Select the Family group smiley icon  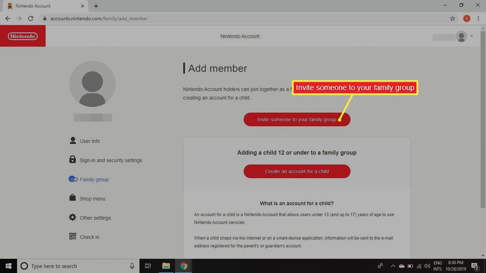(x=73, y=179)
